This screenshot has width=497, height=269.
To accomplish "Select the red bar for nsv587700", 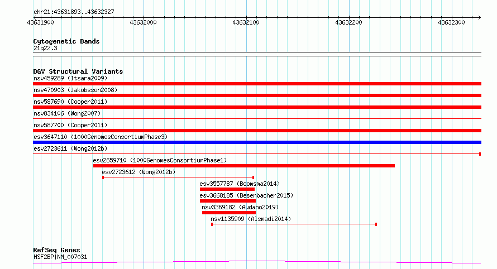I will tap(257, 131).
